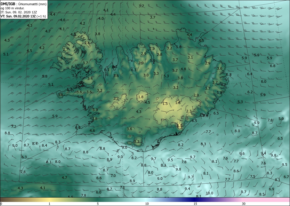Click the color scale label 0
The width and height of the screenshot is (290, 206).
click(x=1, y=204)
